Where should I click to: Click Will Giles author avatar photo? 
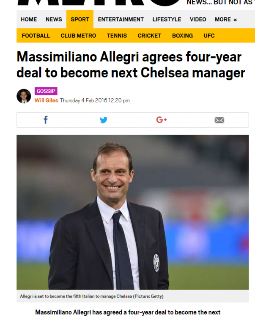[x=24, y=96]
